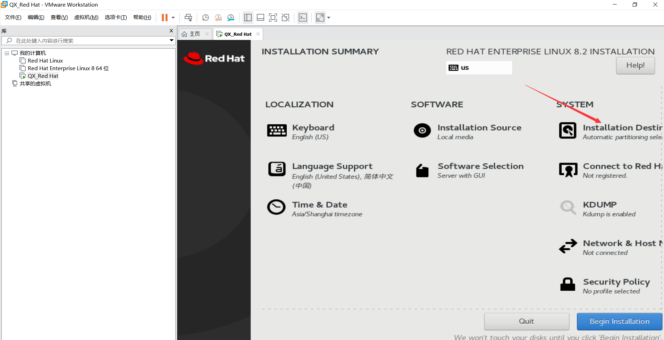Open Network & Host Name via arrows icon
Viewport: 664px width, 340px height.
[x=568, y=246]
